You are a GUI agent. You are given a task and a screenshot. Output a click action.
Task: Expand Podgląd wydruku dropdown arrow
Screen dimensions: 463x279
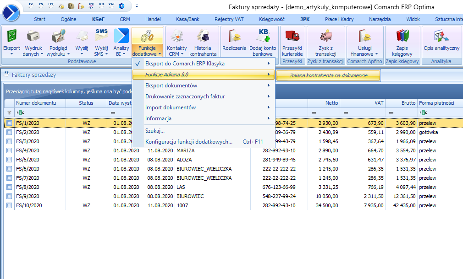click(68, 54)
